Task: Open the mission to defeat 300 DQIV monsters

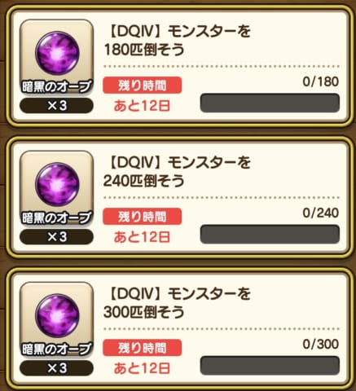Action: pyautogui.click(x=178, y=329)
